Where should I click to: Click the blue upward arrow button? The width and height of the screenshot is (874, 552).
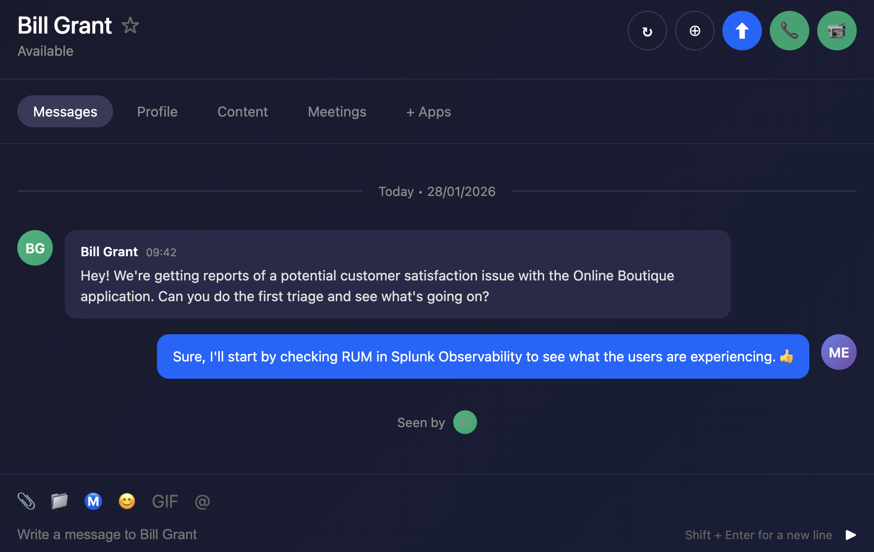[x=742, y=31]
